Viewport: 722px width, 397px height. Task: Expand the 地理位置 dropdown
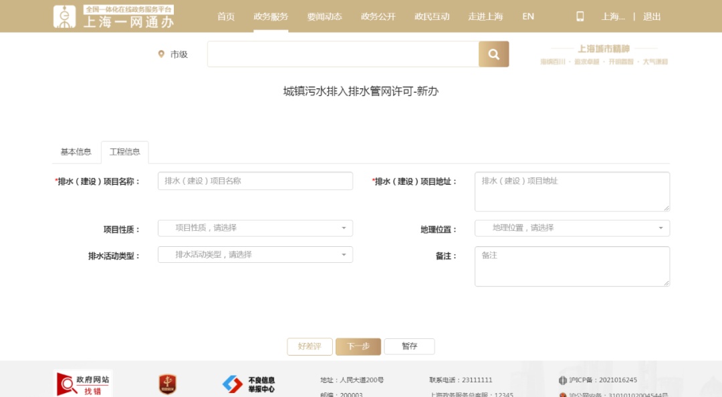[x=572, y=228]
